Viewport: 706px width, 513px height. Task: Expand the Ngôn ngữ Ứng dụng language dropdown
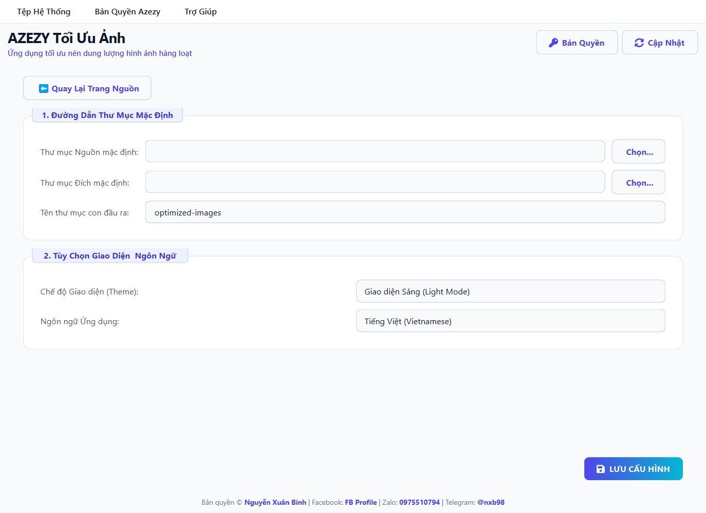tap(511, 321)
